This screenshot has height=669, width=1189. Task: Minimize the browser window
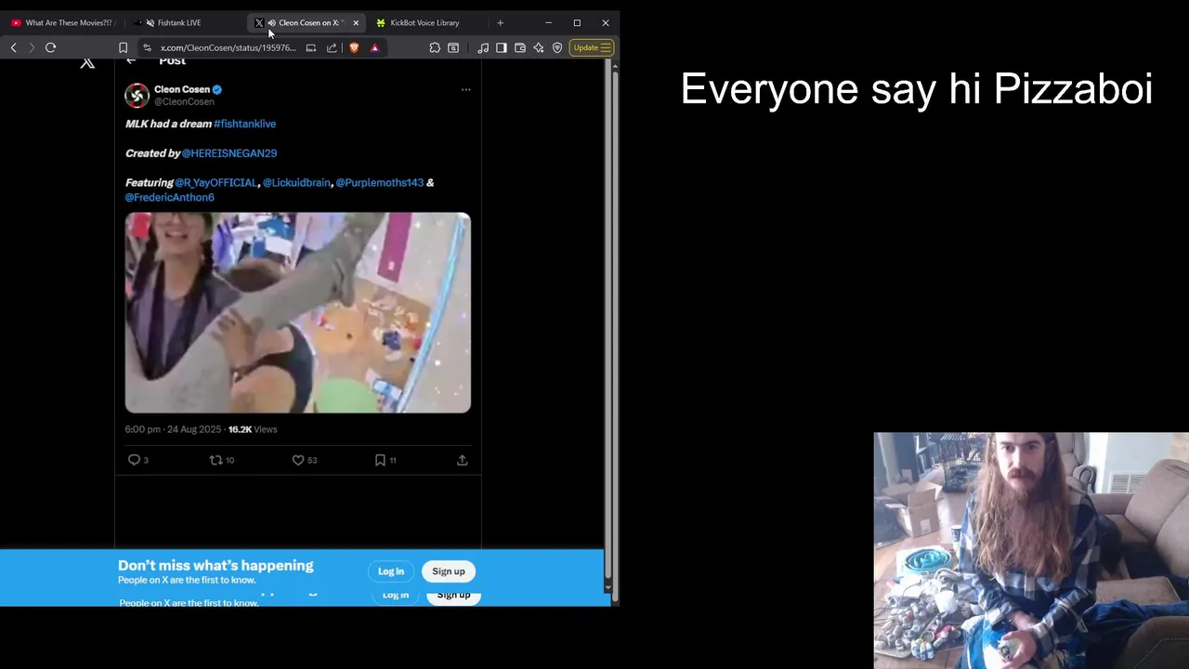(548, 22)
